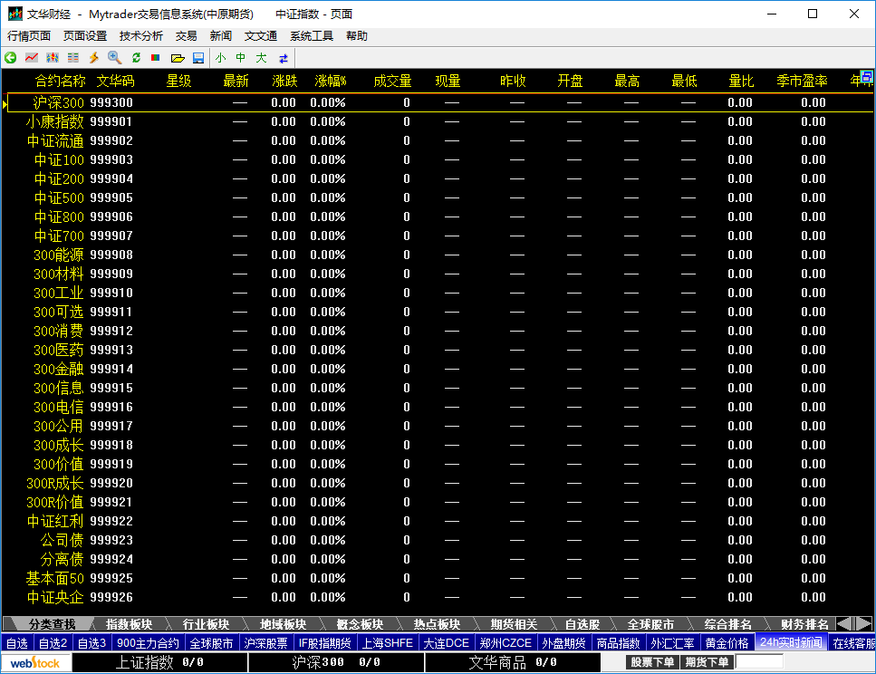Screen dimensions: 876x674
Task: Open the 页面设置 menu
Action: (x=85, y=36)
